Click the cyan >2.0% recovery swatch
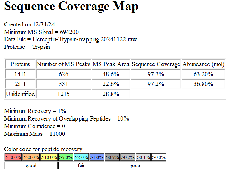Viewport: 241px width, 177px height. tap(81, 157)
